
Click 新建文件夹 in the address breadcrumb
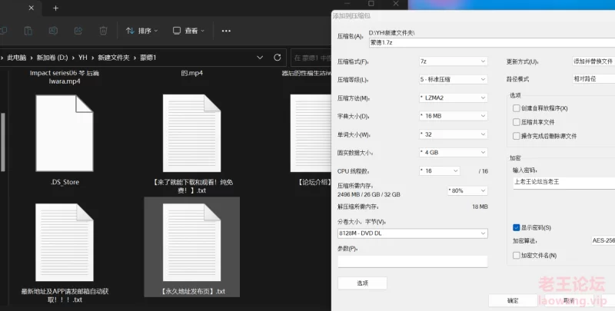(x=115, y=58)
